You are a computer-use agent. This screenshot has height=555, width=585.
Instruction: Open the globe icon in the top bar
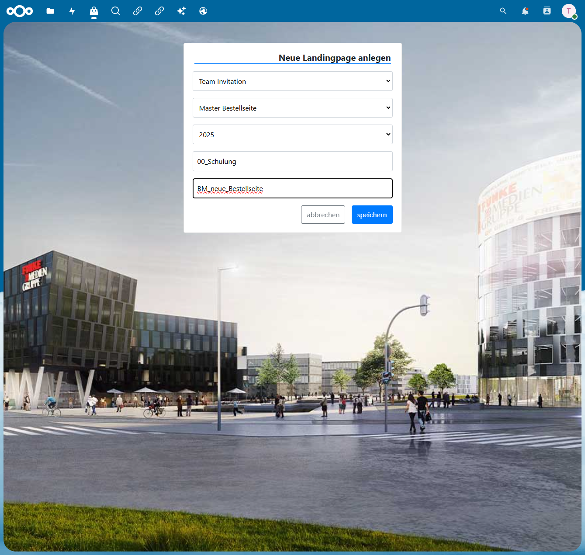(x=203, y=11)
